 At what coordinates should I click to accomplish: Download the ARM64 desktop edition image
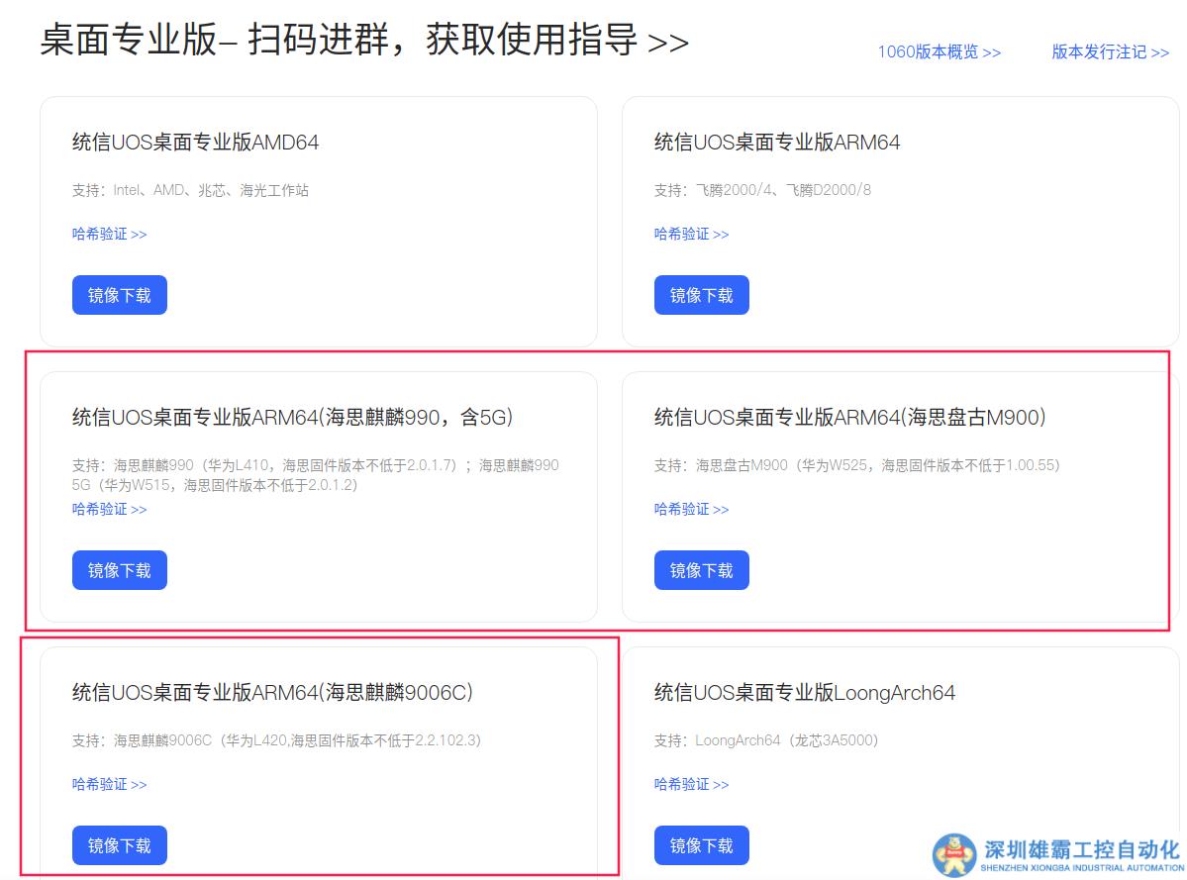coord(701,294)
